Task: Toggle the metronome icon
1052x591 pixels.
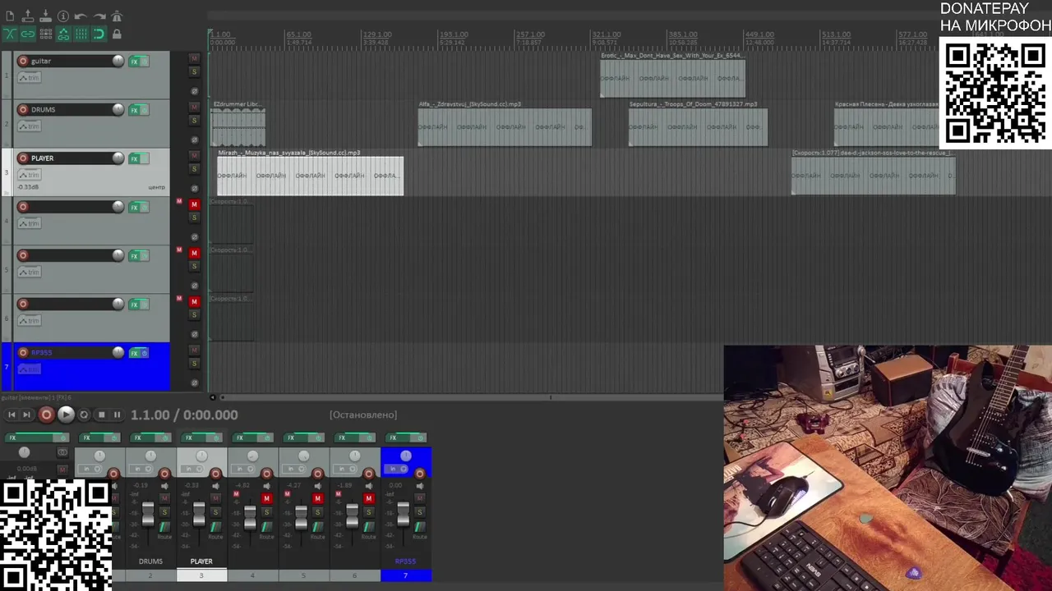Action: pos(117,16)
